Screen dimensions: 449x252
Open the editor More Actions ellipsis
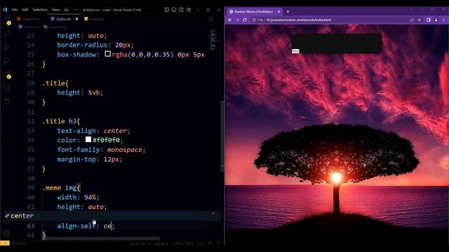tap(218, 19)
